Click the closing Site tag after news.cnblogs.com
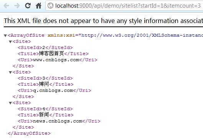Screen dimensions: 203x139 pyautogui.click(x=23, y=127)
